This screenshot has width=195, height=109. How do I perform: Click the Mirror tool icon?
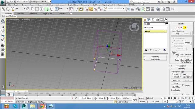click(x=128, y=9)
